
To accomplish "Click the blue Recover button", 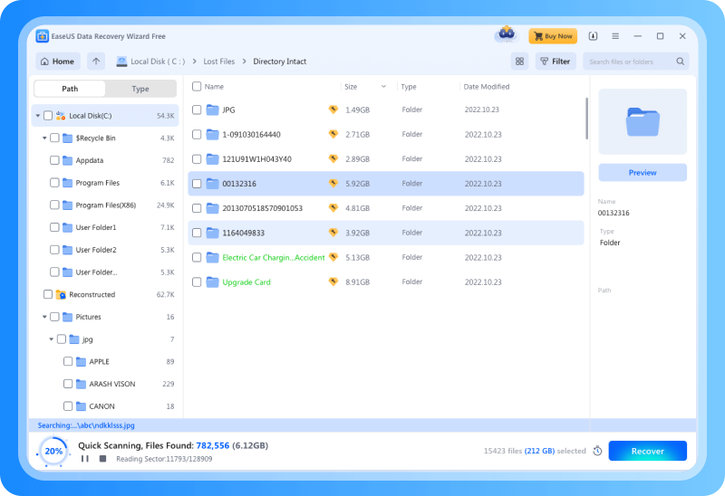I will [x=647, y=451].
